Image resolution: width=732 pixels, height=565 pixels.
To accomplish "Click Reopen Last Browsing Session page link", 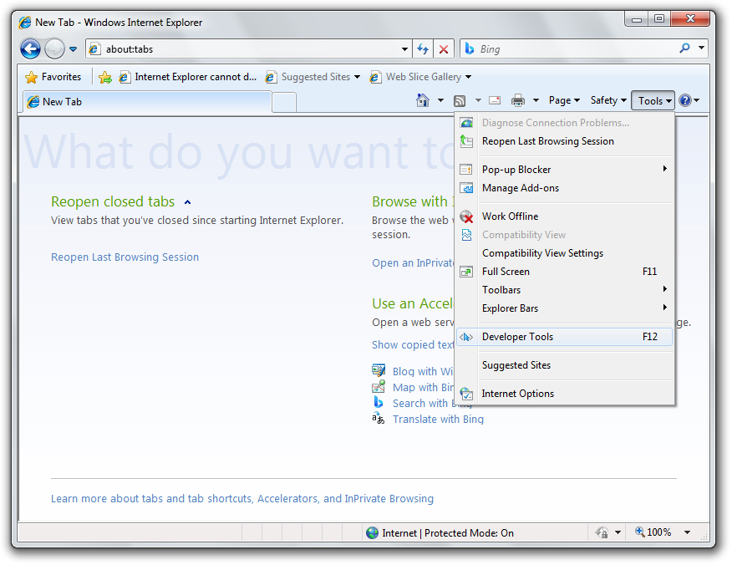I will [x=125, y=257].
